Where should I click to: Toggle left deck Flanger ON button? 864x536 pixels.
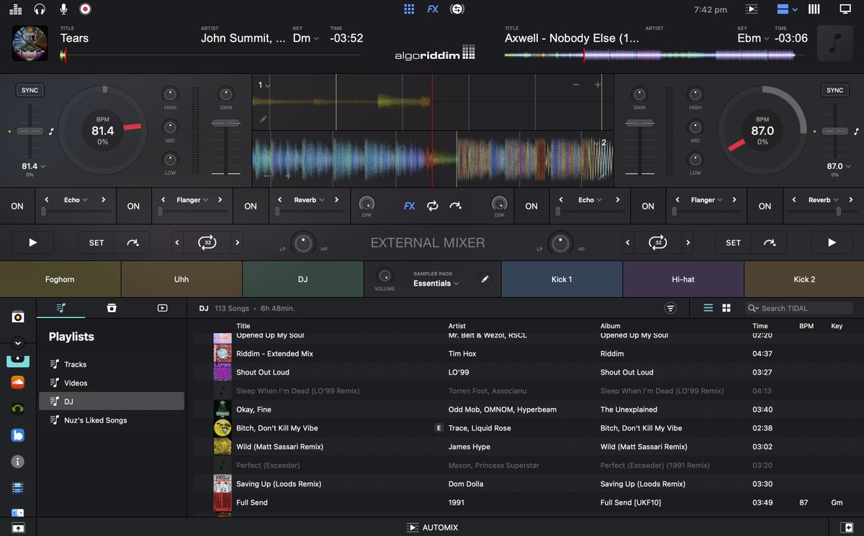click(x=134, y=206)
